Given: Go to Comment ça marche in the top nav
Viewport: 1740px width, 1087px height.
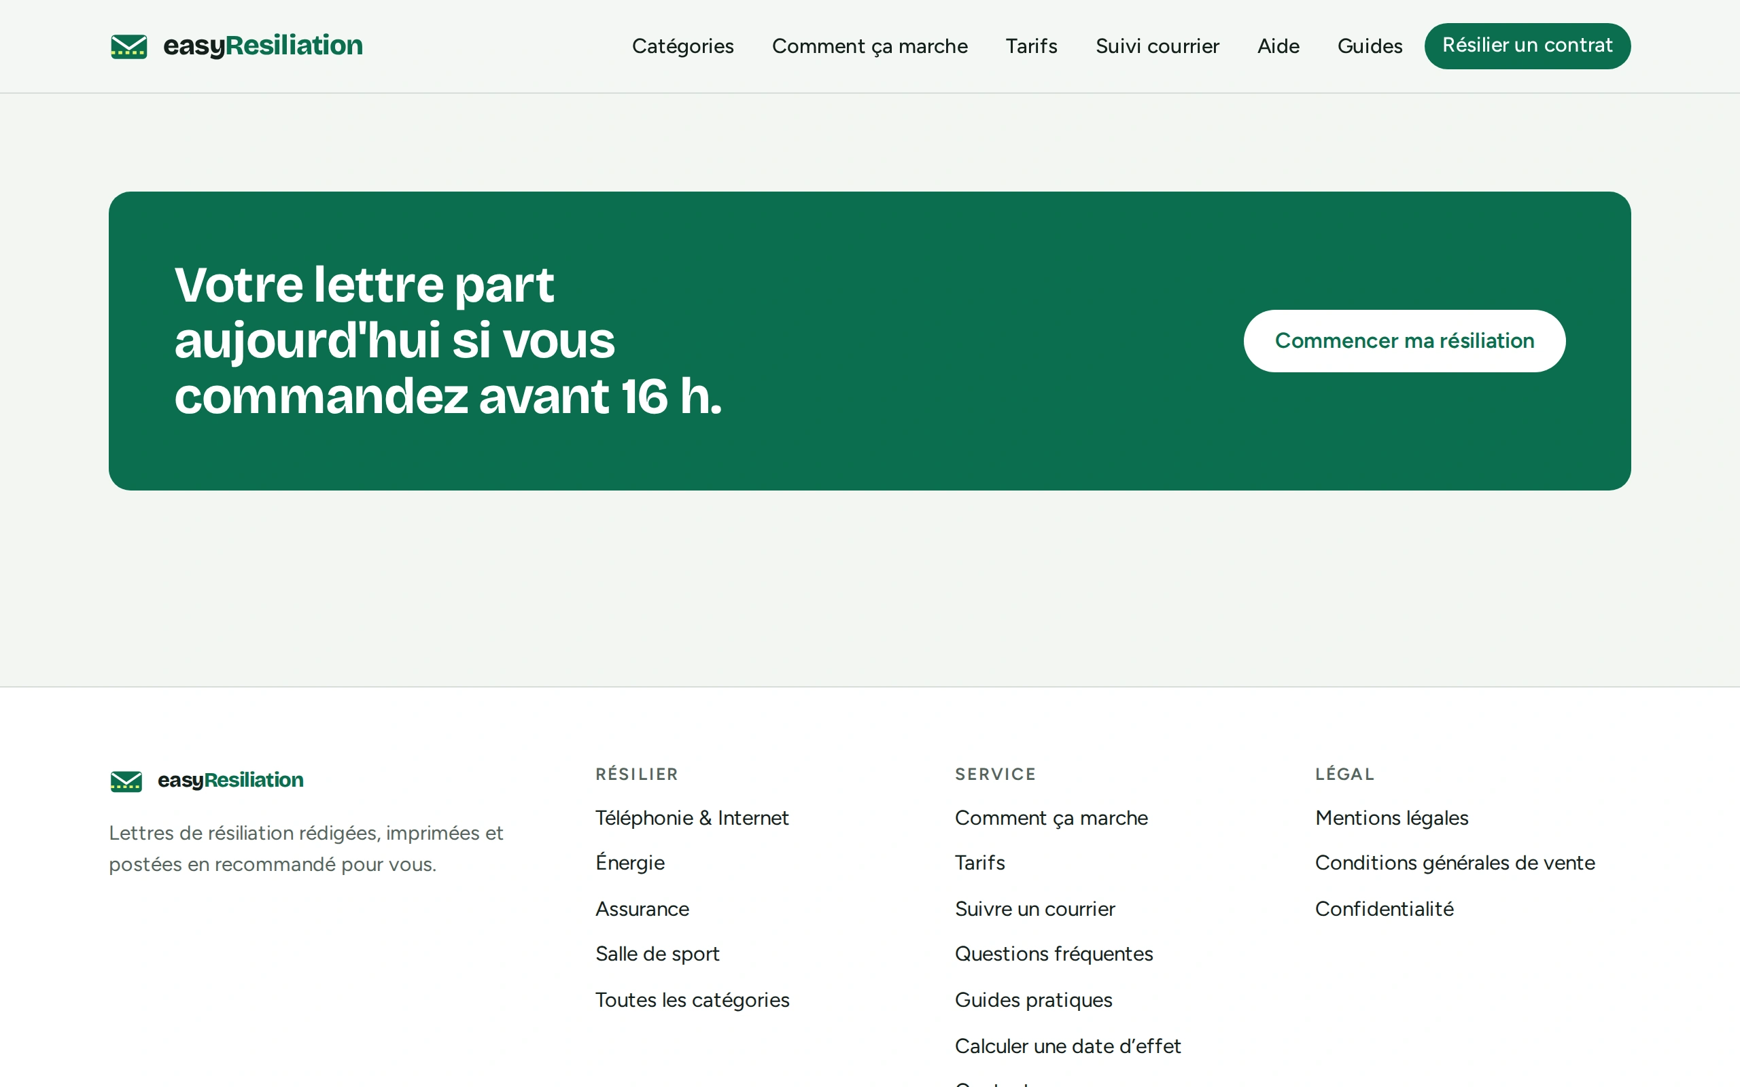Looking at the screenshot, I should coord(869,46).
